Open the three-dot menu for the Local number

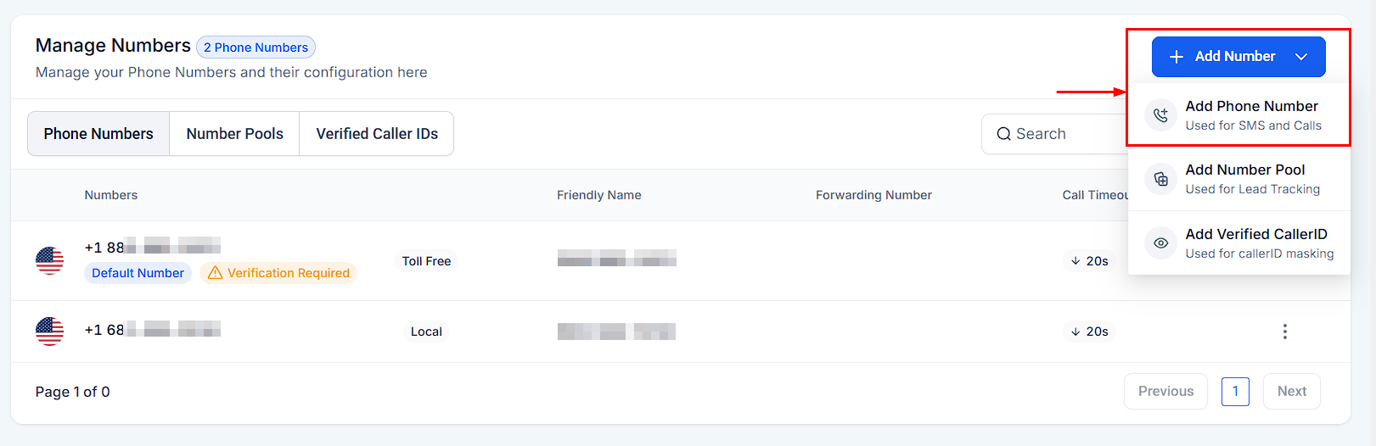click(x=1284, y=332)
